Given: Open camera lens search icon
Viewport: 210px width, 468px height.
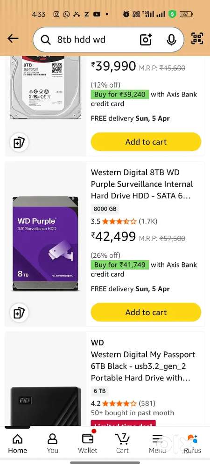Looking at the screenshot, I should pyautogui.click(x=146, y=40).
